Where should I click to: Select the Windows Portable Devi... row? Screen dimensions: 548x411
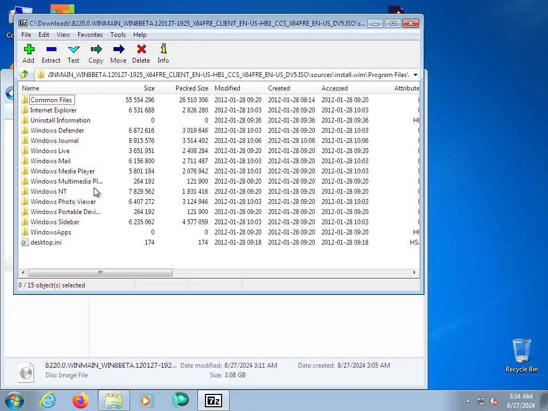[x=219, y=212]
